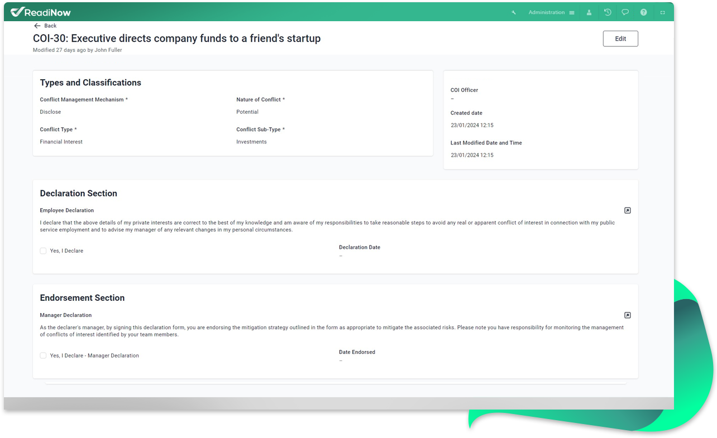Click the COI-30 record title
The height and width of the screenshot is (438, 717).
177,38
